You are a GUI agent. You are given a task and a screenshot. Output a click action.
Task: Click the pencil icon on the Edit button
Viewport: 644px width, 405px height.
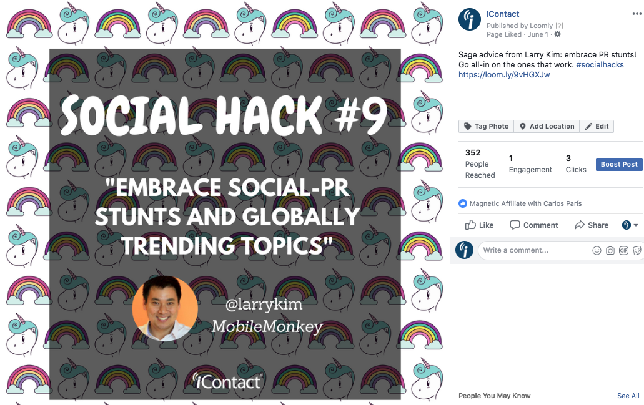588,126
